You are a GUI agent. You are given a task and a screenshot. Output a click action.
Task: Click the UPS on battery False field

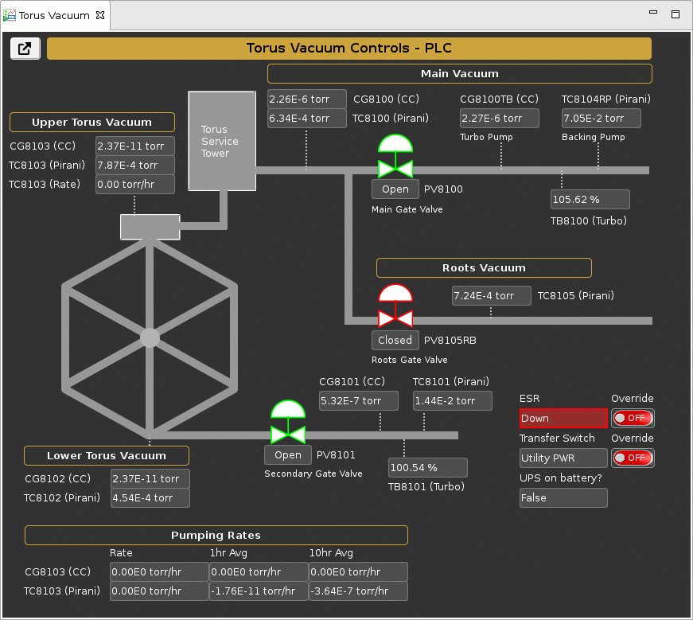point(563,498)
